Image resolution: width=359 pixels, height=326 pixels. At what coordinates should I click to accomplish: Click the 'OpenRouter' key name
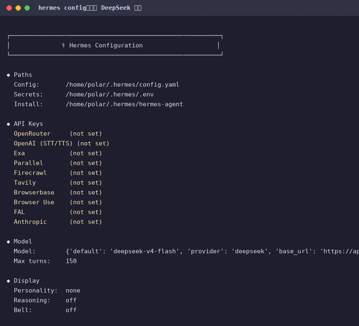[x=32, y=134]
